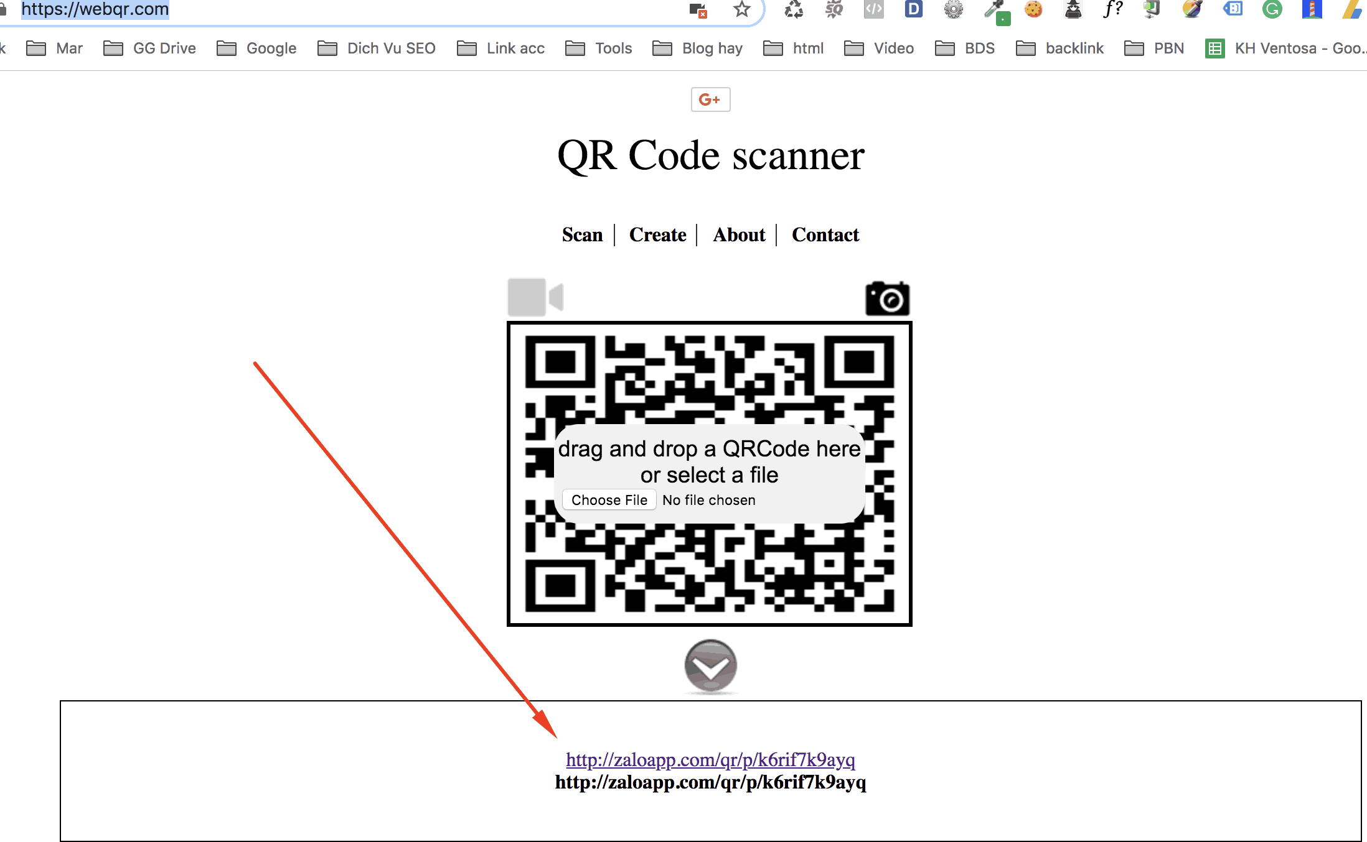Viewport: 1367px width, 842px height.
Task: Open the f? font identifier extension
Action: [1112, 9]
